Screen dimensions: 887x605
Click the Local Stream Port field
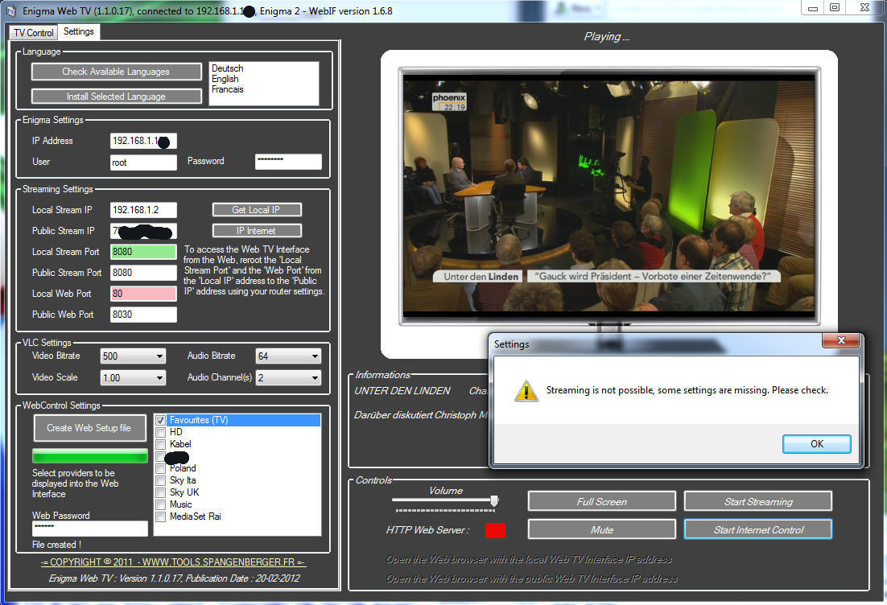point(143,252)
